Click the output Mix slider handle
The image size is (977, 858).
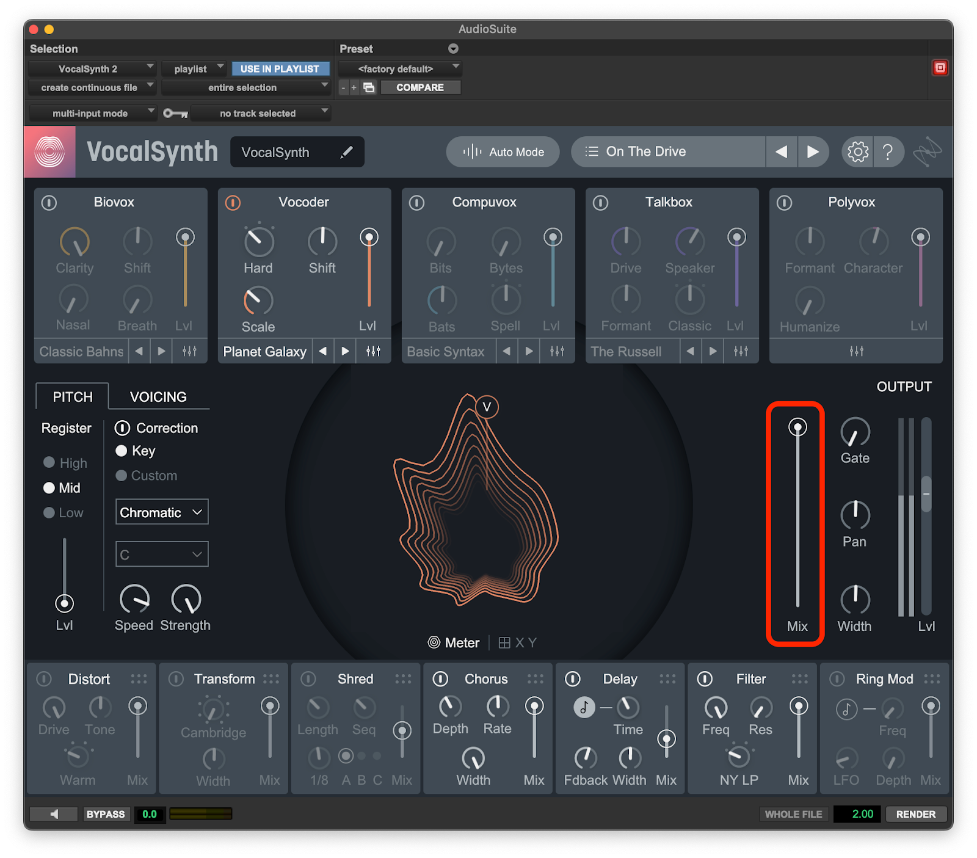797,427
